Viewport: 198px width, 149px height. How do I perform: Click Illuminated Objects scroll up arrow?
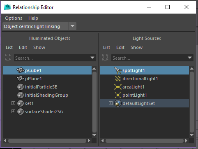pyautogui.click(x=94, y=69)
